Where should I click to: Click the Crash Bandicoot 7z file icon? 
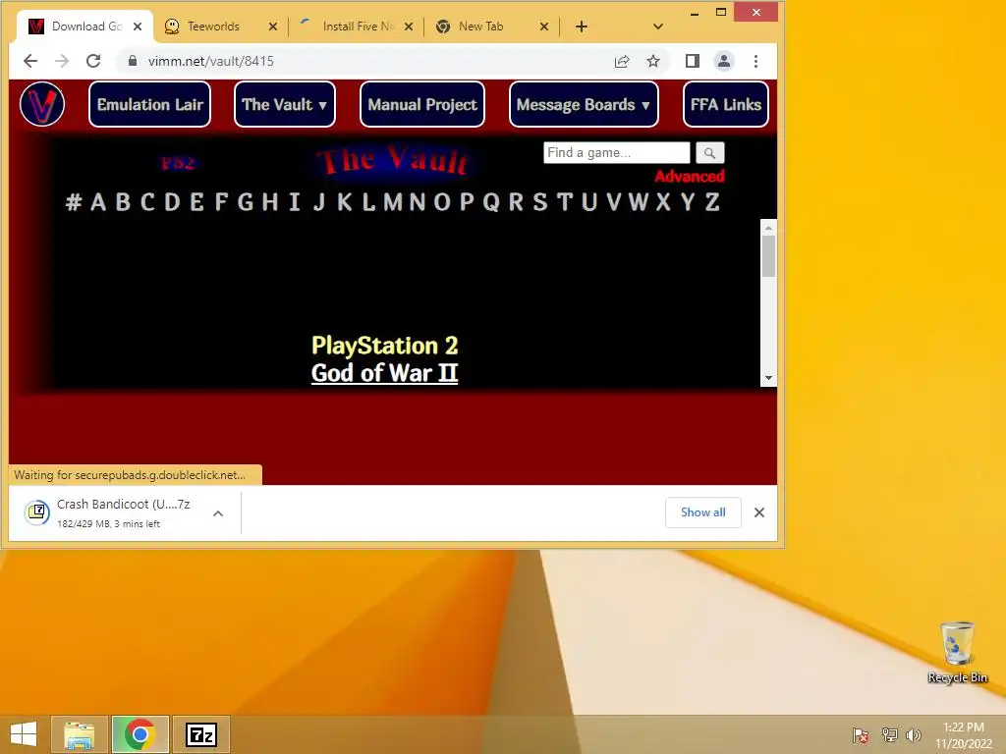[37, 512]
